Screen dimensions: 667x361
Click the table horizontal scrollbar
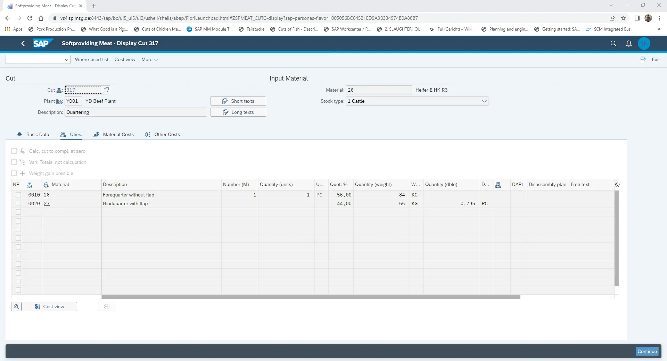tap(311, 297)
